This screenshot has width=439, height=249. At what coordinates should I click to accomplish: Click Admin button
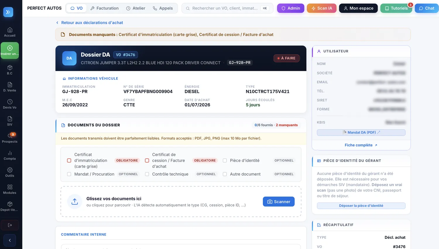[291, 8]
